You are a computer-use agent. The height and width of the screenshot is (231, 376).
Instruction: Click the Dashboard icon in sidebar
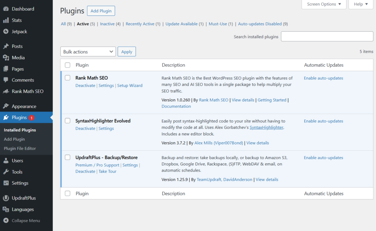(6, 9)
